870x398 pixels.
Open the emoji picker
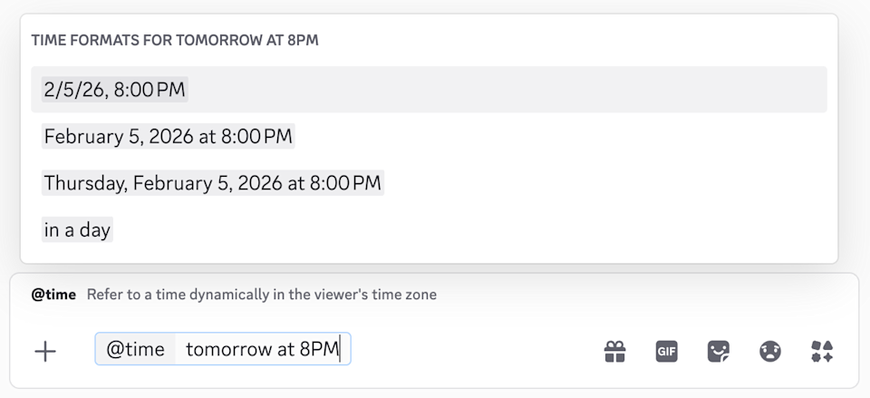[770, 352]
